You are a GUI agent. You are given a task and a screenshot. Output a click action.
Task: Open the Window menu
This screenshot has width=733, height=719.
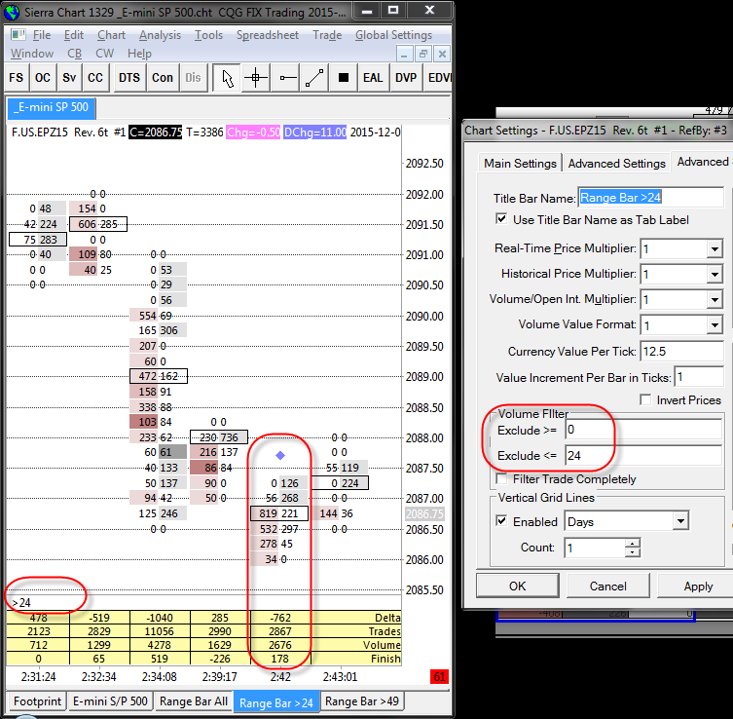tap(32, 54)
